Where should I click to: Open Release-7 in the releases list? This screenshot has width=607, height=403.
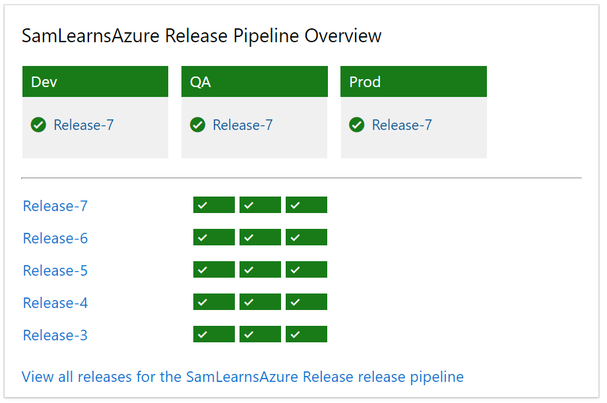55,206
